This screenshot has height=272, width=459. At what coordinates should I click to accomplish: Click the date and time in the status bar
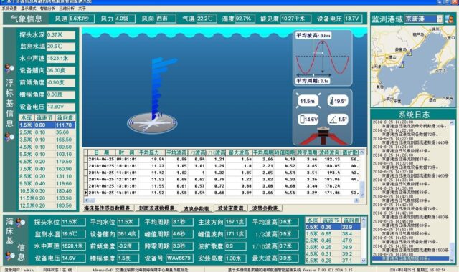(417, 270)
